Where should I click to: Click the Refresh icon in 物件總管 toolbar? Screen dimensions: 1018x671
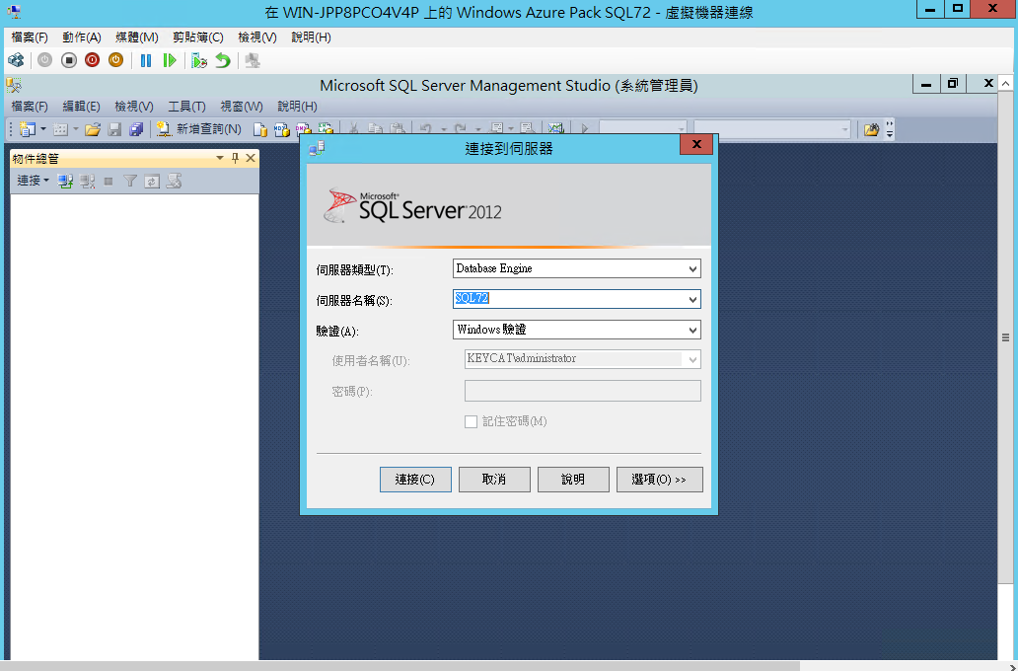point(152,182)
